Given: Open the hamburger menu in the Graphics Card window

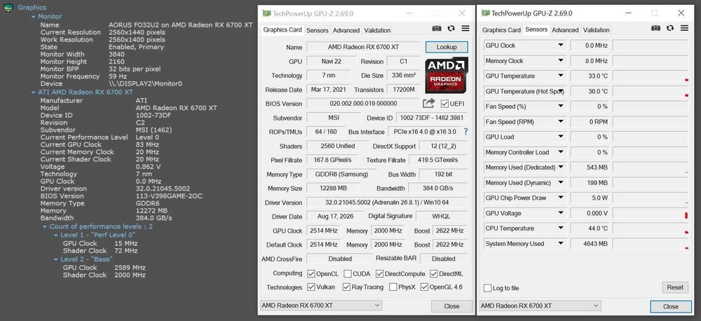Looking at the screenshot, I should tap(465, 28).
